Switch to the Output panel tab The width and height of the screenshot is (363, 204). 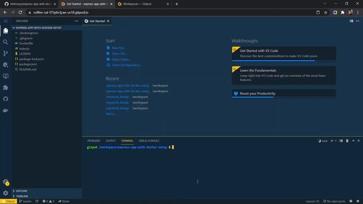coord(111,141)
